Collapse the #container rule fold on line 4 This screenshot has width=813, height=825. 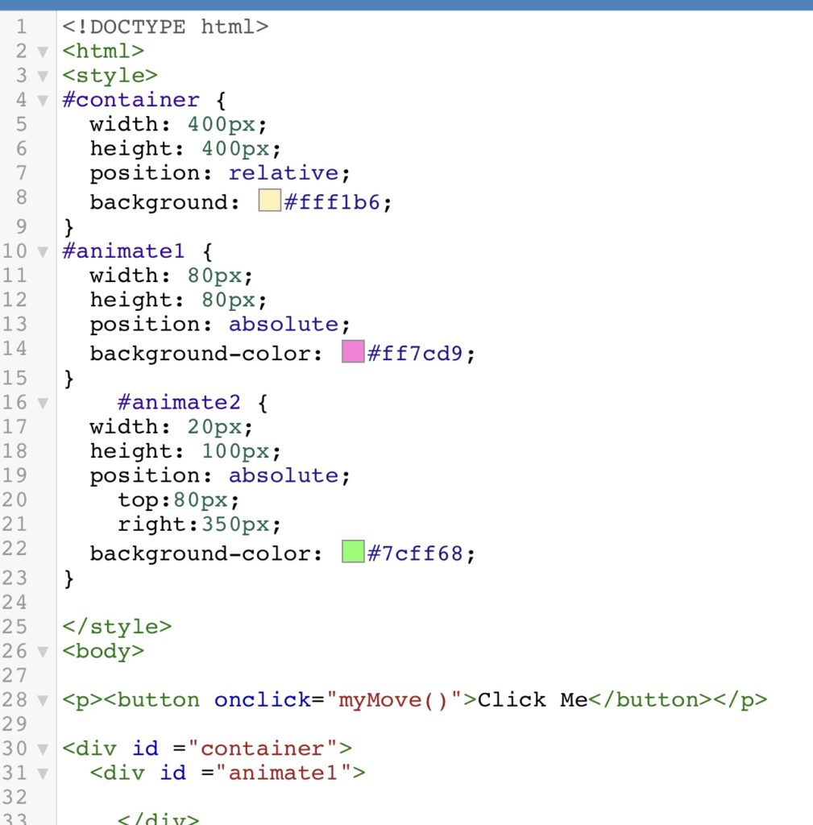point(43,100)
